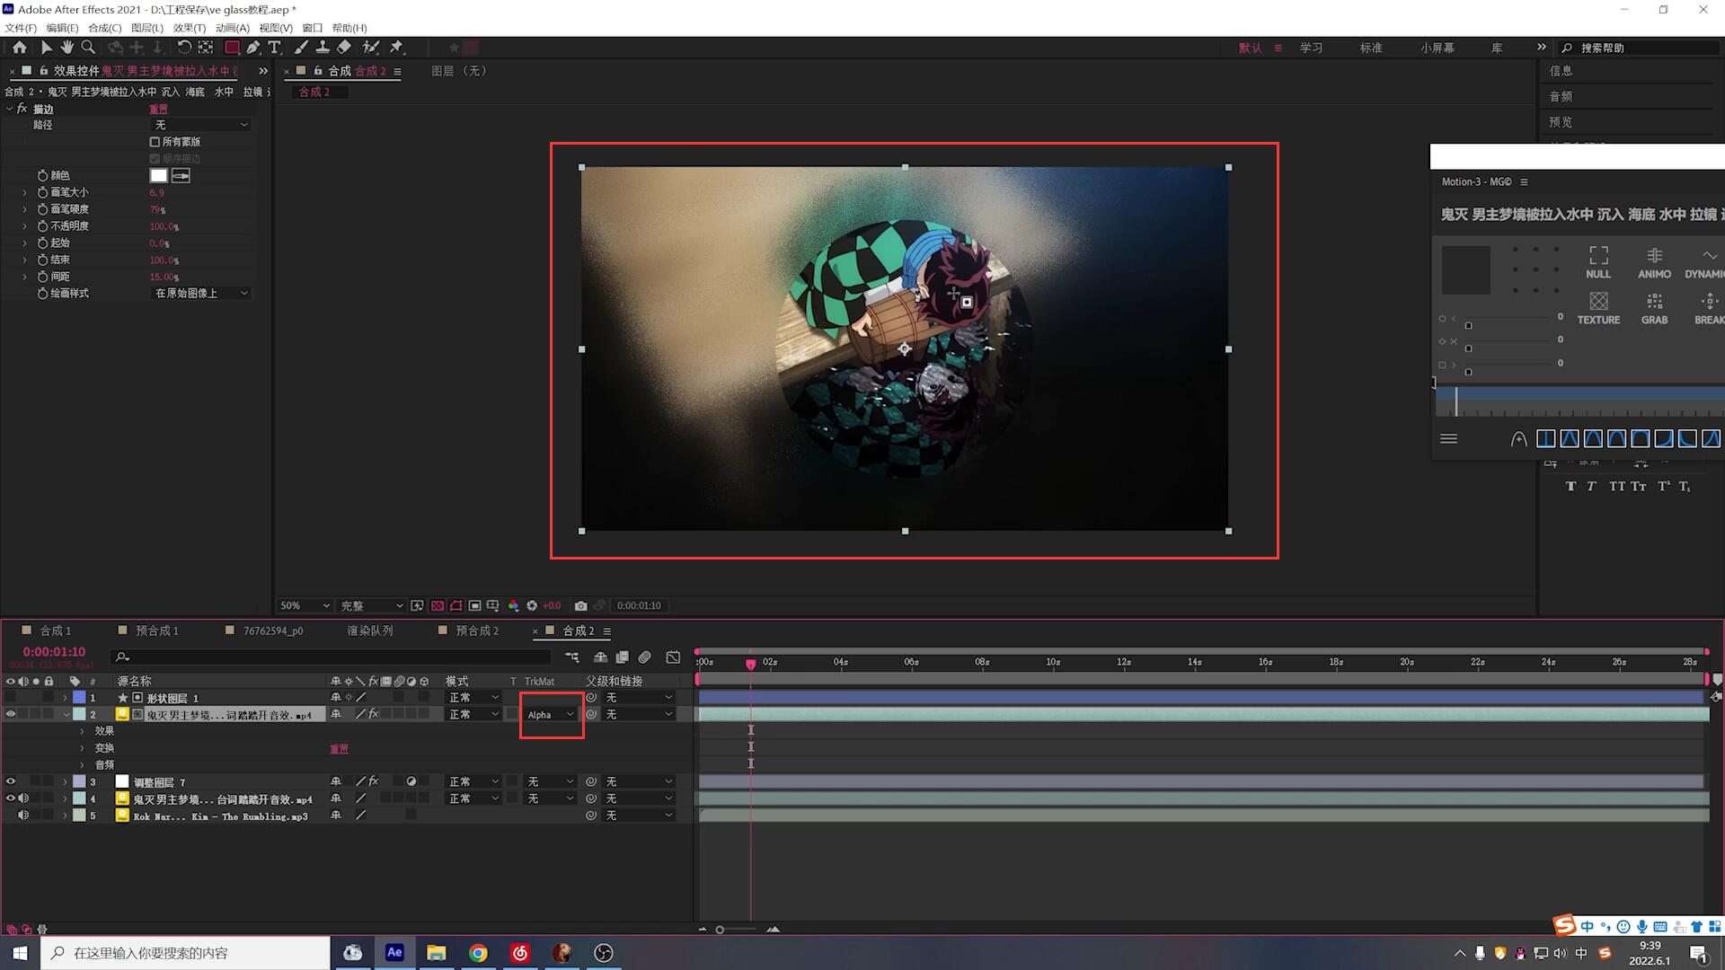Toggle stopwatch for 不透明度 property
The height and width of the screenshot is (970, 1725).
point(42,226)
